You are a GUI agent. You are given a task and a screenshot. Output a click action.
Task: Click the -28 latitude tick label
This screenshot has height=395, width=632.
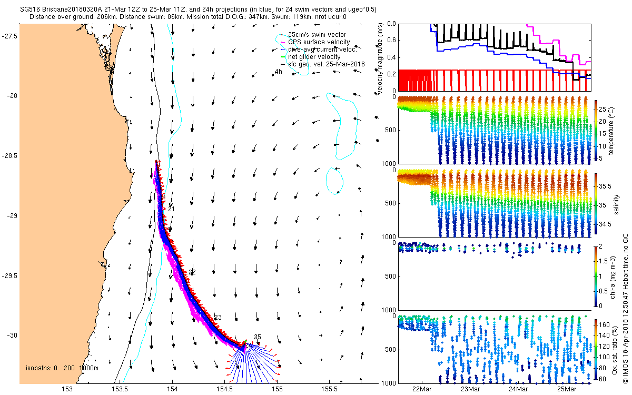pos(12,96)
